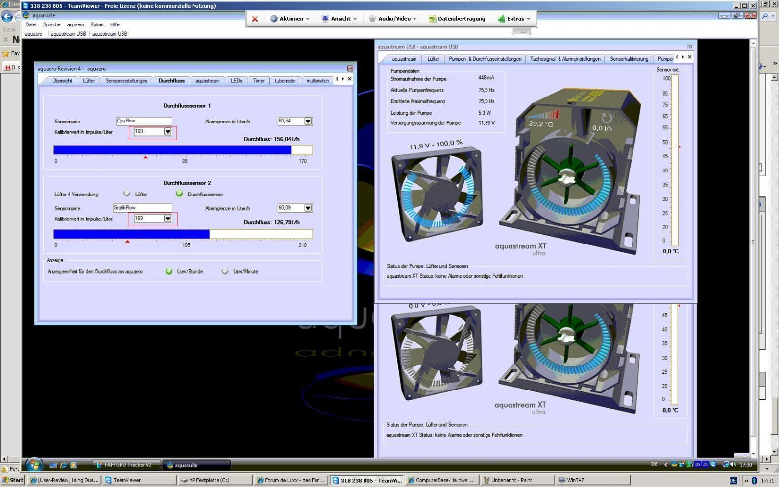Viewport: 779px width, 487px height.
Task: Open the aquasuite Hilfe menu
Action: tap(115, 24)
